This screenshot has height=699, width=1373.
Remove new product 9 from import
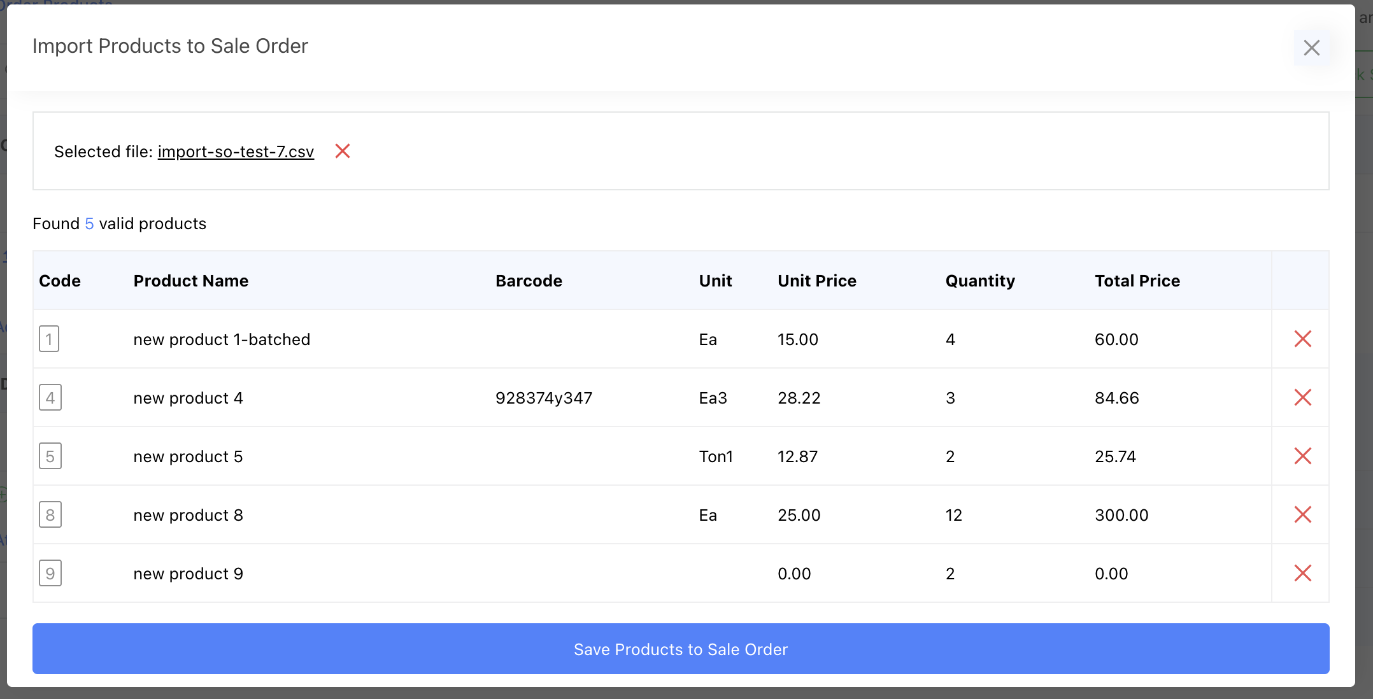(x=1302, y=574)
